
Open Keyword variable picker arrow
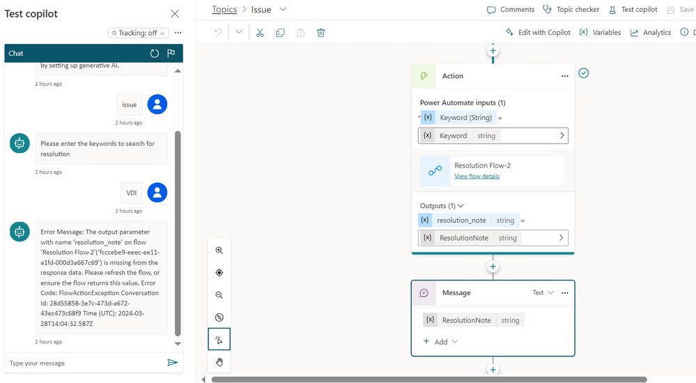pos(562,135)
